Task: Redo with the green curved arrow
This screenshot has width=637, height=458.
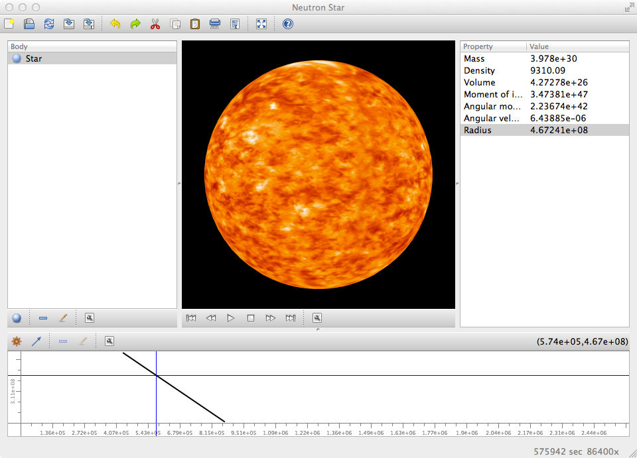Action: tap(135, 24)
